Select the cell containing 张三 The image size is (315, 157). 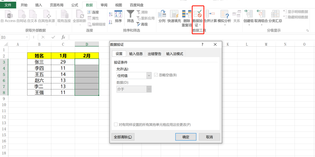click(39, 62)
